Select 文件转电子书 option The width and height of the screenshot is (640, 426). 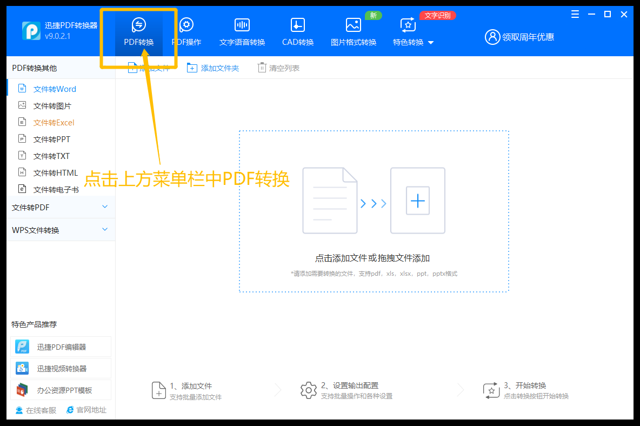(61, 189)
